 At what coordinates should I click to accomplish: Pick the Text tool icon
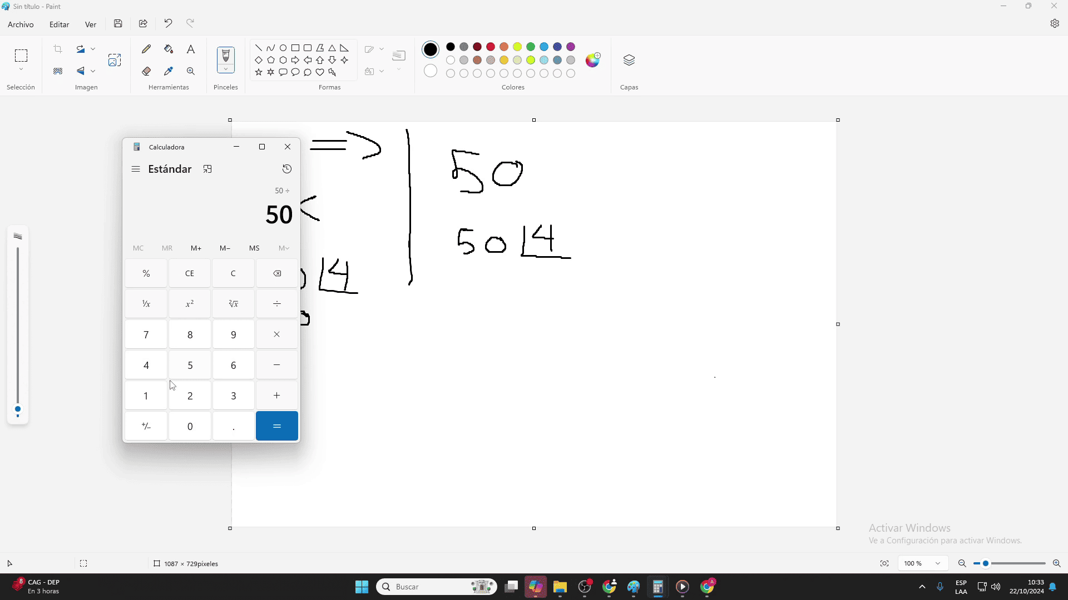point(191,49)
